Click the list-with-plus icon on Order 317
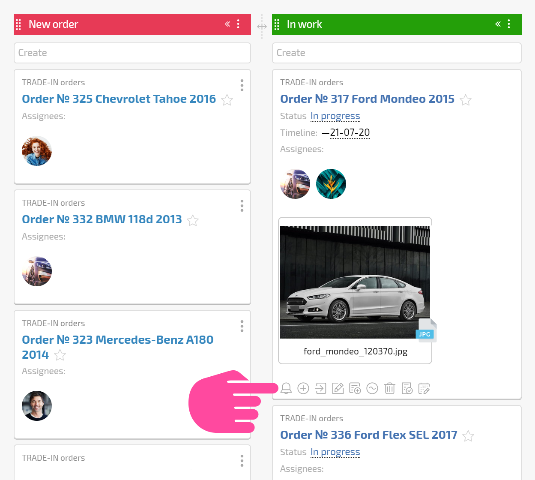The width and height of the screenshot is (535, 480). pos(355,388)
